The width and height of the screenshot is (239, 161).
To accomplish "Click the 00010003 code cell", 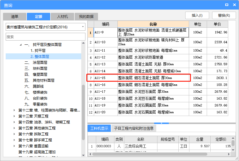I will (105, 146).
